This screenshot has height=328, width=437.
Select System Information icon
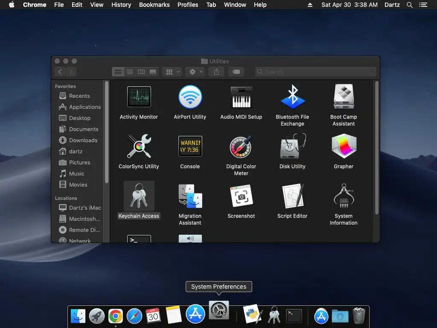pyautogui.click(x=344, y=196)
